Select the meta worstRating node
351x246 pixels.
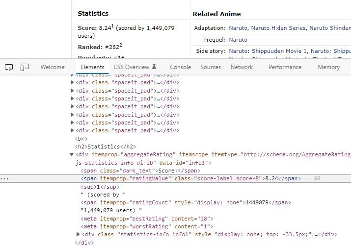pos(147,226)
